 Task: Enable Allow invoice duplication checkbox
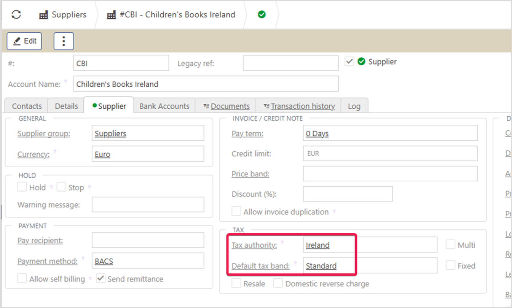click(236, 211)
